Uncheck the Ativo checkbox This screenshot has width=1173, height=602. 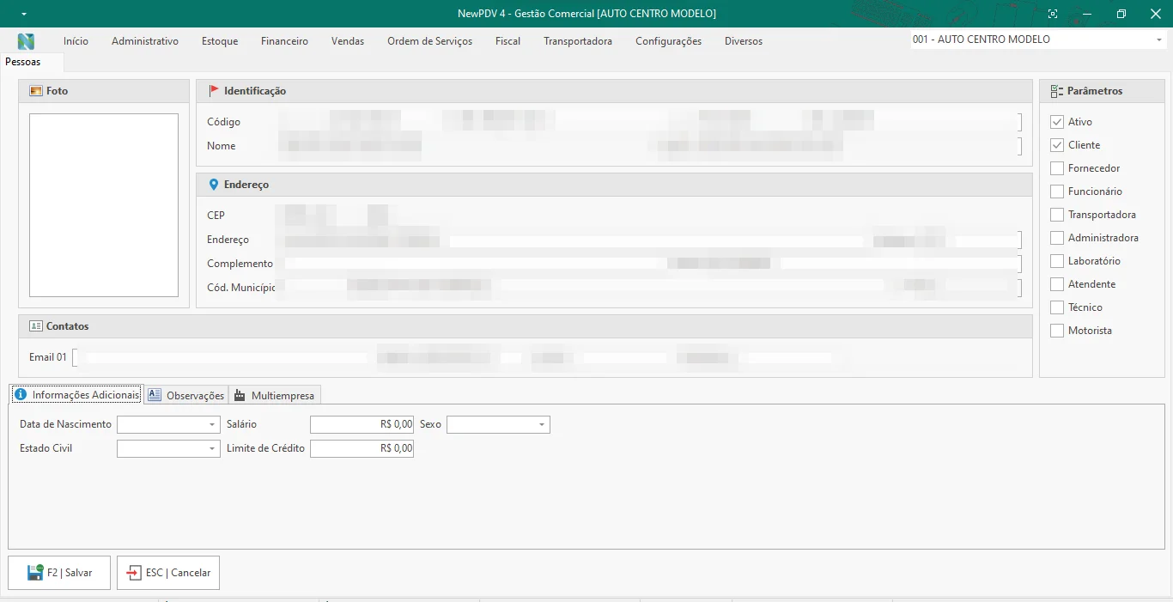click(x=1057, y=122)
